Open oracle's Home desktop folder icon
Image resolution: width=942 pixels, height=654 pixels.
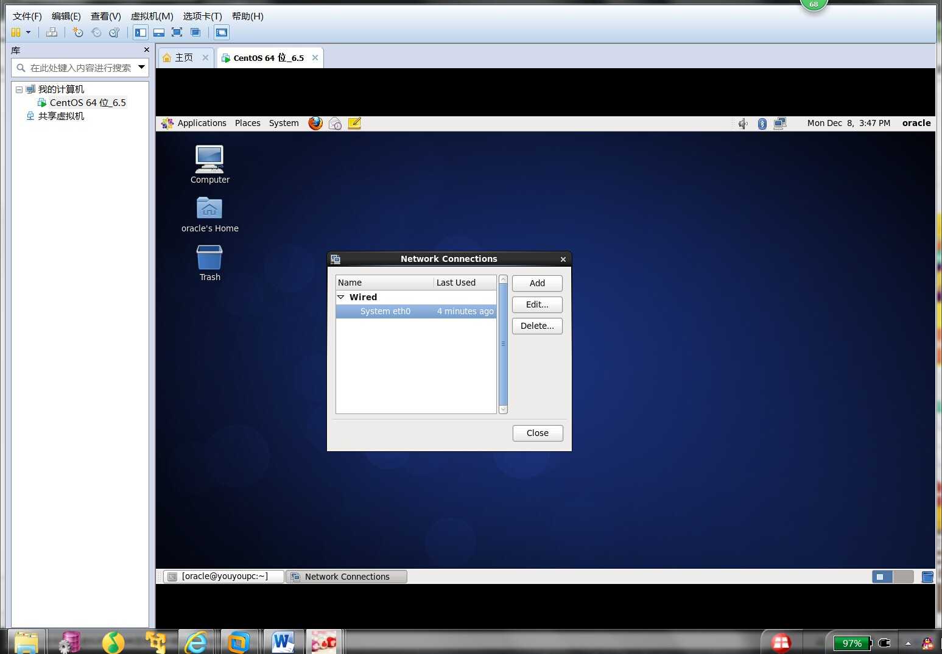pyautogui.click(x=209, y=214)
